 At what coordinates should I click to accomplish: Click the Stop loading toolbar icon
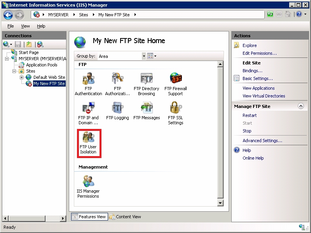pos(279,14)
